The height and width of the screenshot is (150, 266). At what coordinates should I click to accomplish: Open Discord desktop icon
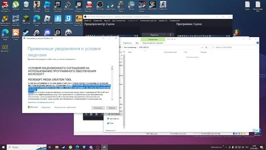pos(47,32)
